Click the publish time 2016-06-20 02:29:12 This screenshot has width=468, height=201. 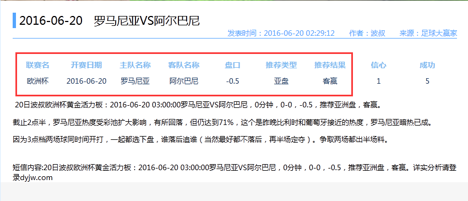tap(299, 33)
